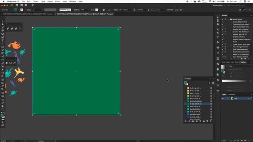Select the Rectangle tool in the toolbar
The image size is (253, 142).
tap(3, 47)
